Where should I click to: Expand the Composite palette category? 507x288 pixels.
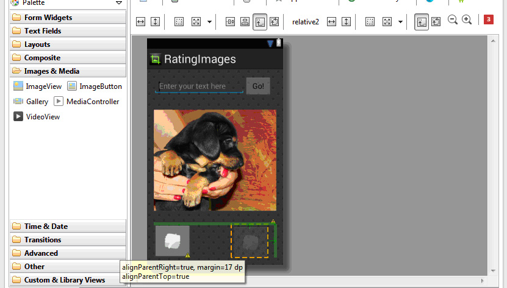[68, 57]
